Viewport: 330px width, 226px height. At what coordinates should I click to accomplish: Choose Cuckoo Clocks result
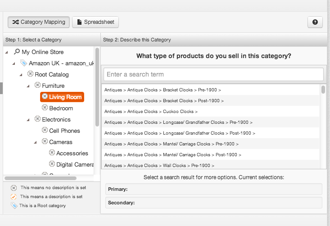[x=210, y=112]
